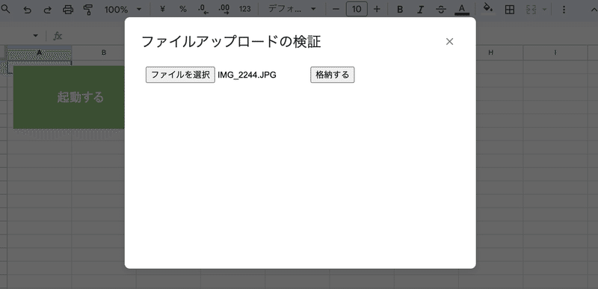Undo the last action
The image size is (598, 289).
27,10
